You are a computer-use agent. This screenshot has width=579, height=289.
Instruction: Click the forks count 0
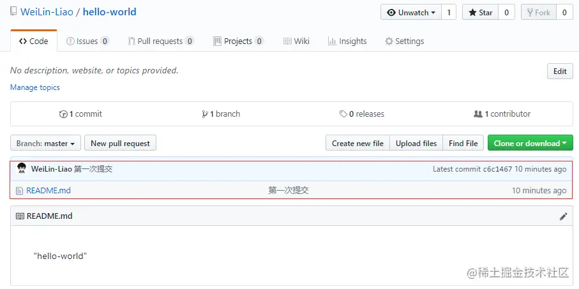coord(564,13)
